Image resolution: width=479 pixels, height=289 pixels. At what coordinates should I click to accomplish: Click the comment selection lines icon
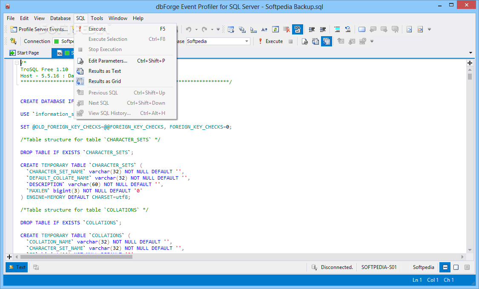tap(337, 29)
